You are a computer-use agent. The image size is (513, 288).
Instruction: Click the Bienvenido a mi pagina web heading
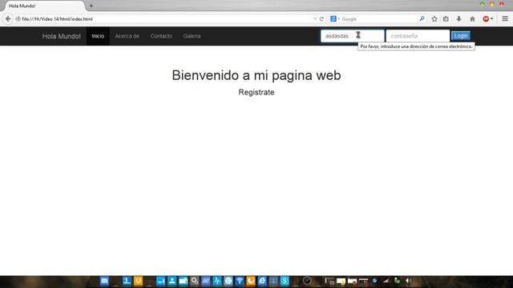256,75
